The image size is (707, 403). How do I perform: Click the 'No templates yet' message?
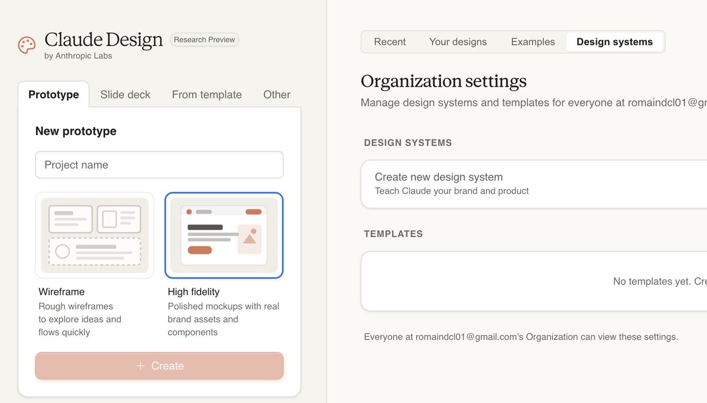point(660,282)
